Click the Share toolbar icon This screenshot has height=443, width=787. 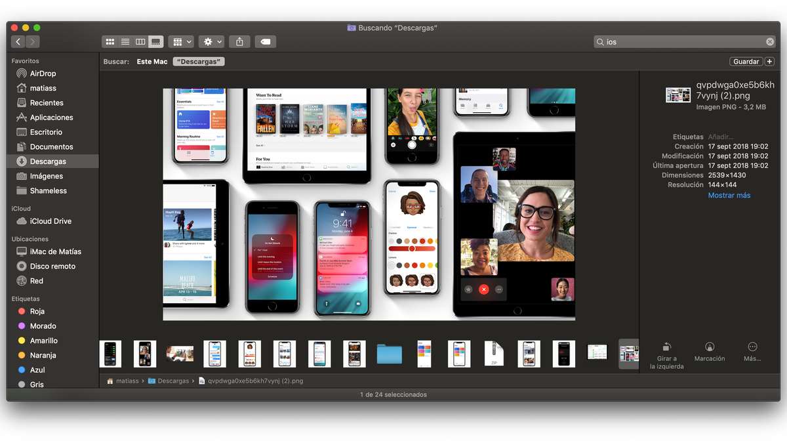239,41
